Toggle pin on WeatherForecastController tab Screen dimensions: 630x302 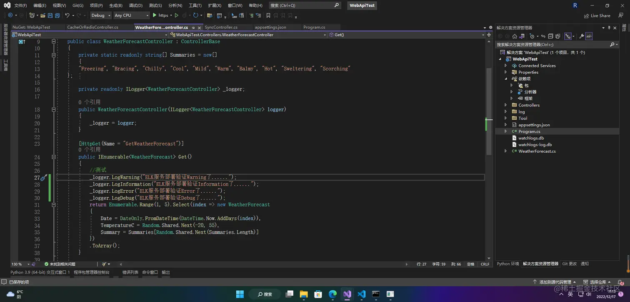(x=193, y=27)
